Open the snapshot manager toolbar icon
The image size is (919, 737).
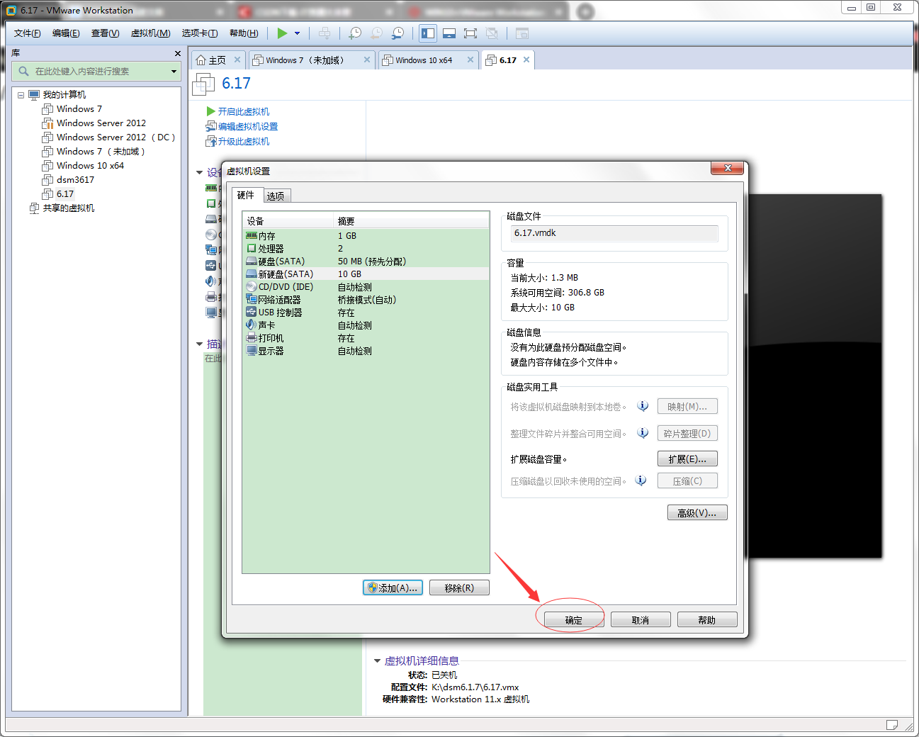[398, 33]
